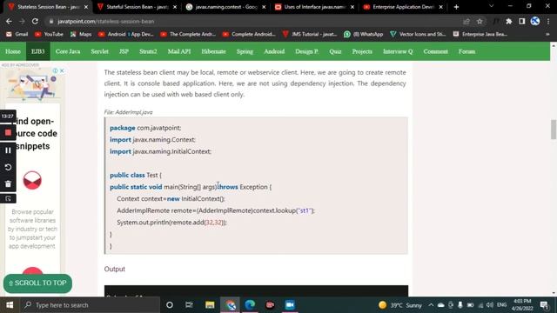Go to Home in the green navbar

(x=13, y=51)
